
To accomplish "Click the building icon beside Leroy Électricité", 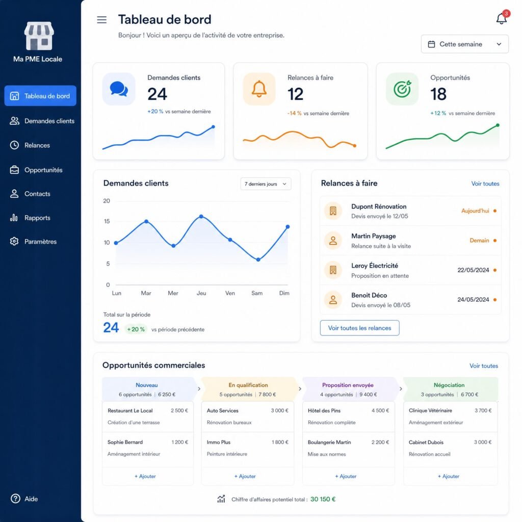I will (333, 270).
